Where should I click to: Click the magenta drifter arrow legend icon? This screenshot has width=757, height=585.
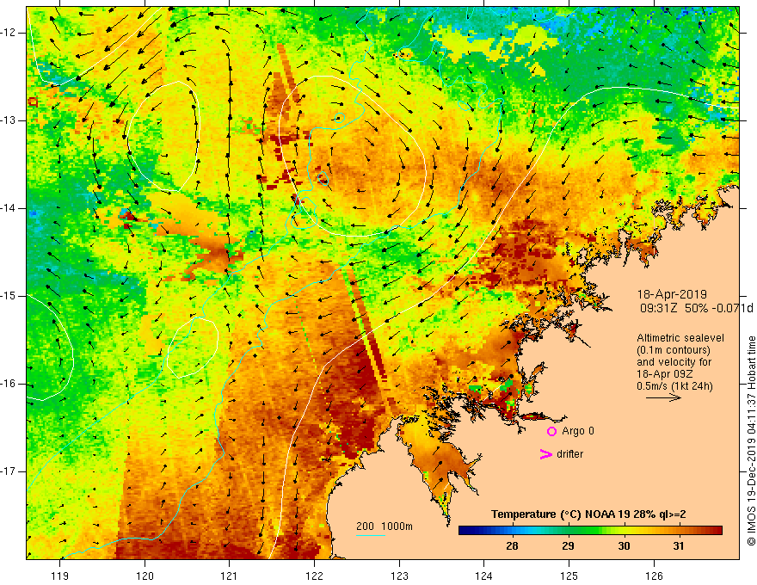545,454
